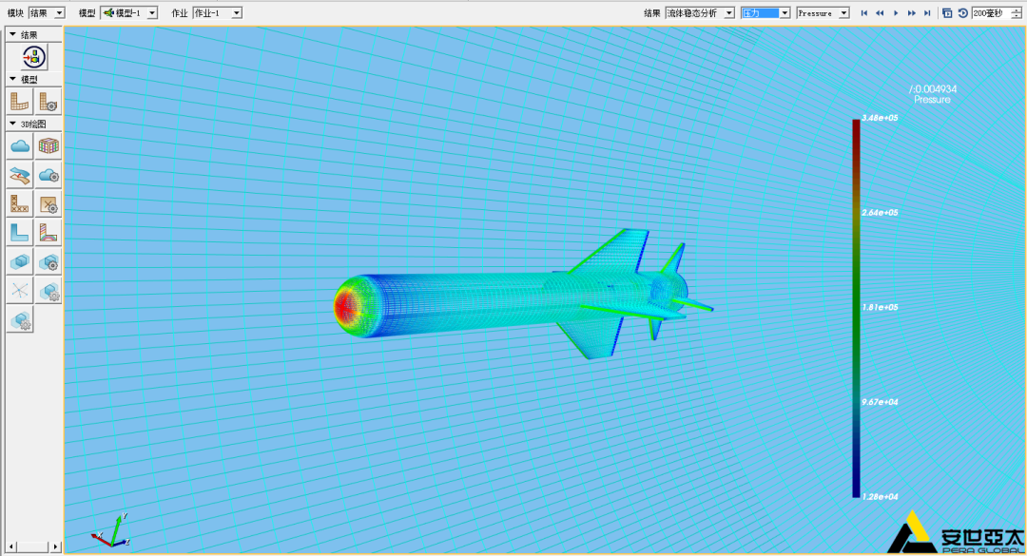This screenshot has height=556, width=1027.
Task: Open cloud plot settings with gear icon
Action: (x=48, y=175)
